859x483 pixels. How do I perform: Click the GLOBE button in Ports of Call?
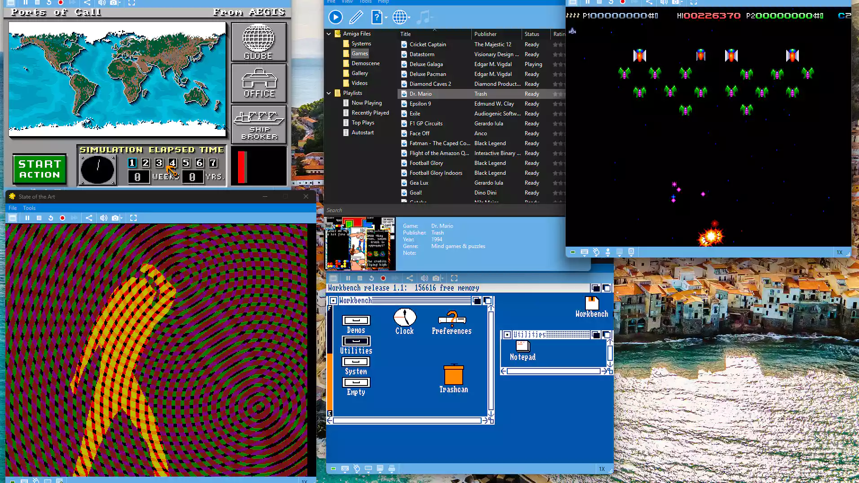point(258,42)
